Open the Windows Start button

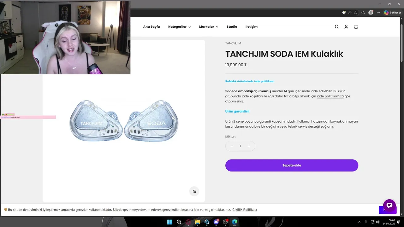169,222
